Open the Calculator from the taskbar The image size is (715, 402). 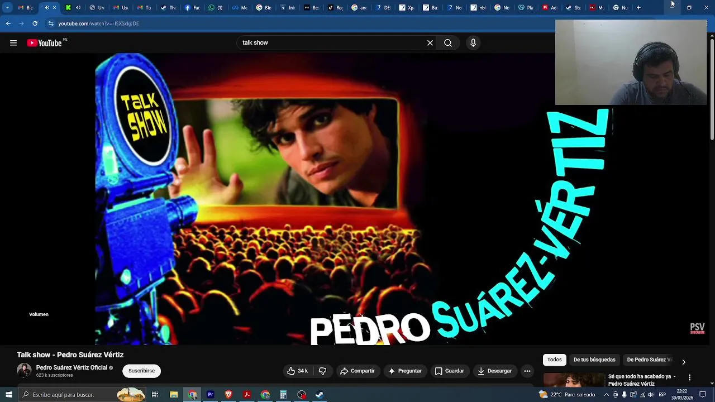283,395
